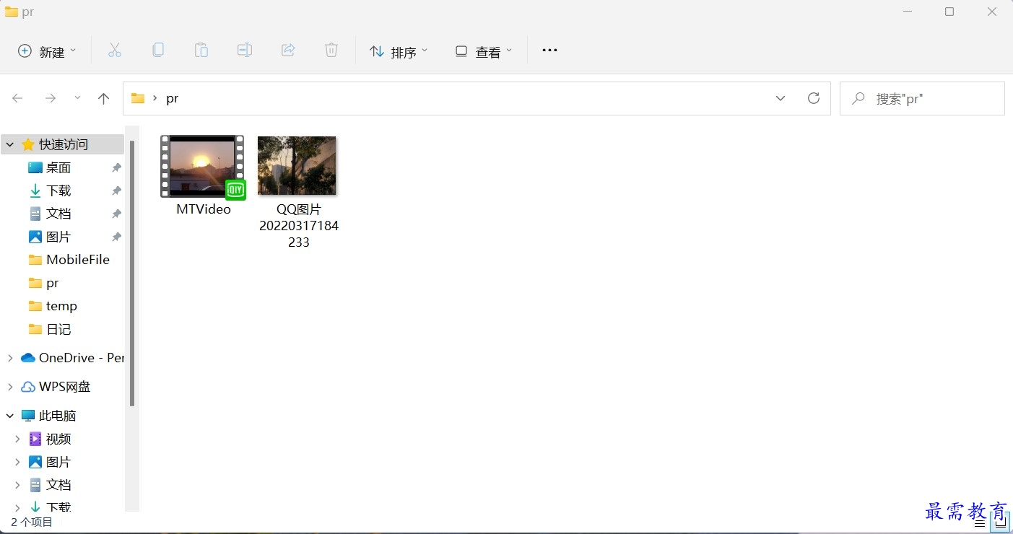Expand 图片 under 此电脑
The width and height of the screenshot is (1013, 534).
pos(18,462)
